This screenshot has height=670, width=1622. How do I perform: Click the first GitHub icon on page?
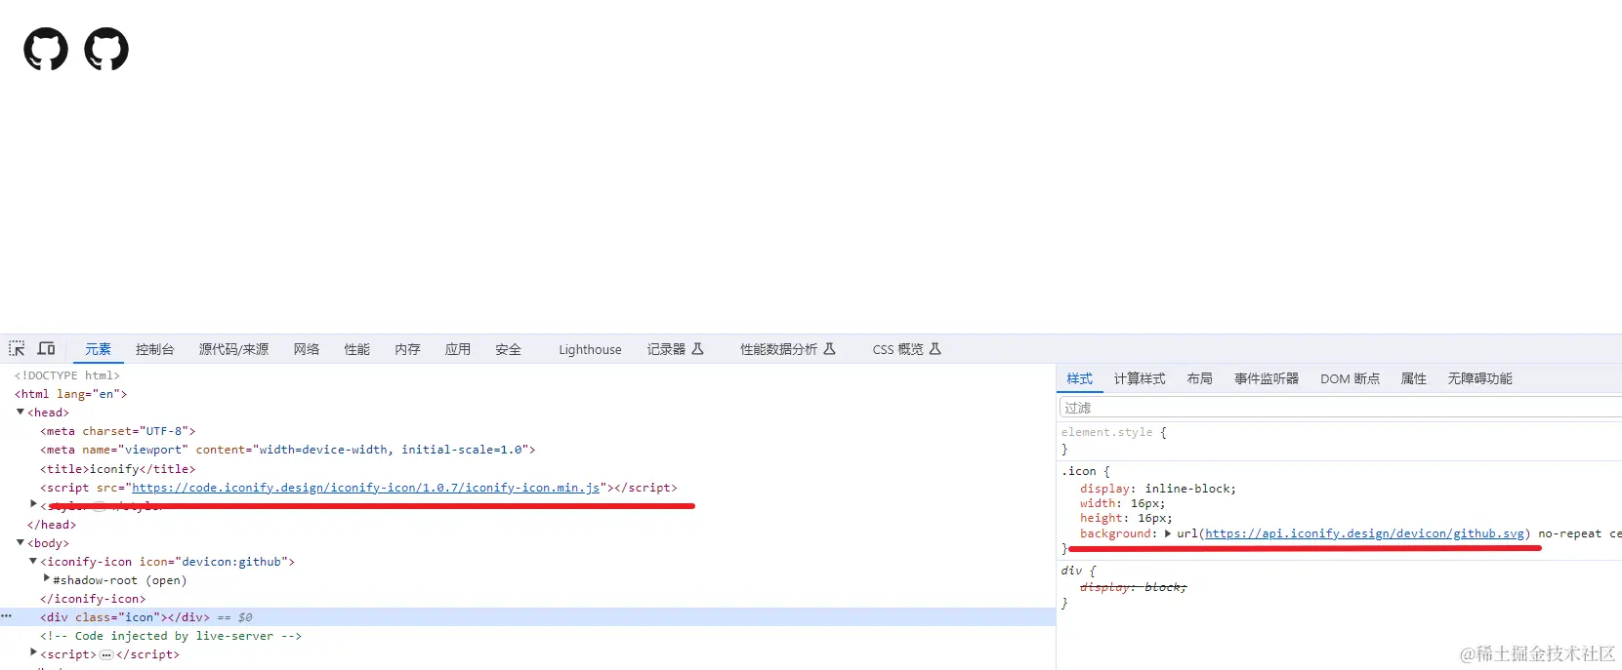pyautogui.click(x=46, y=49)
